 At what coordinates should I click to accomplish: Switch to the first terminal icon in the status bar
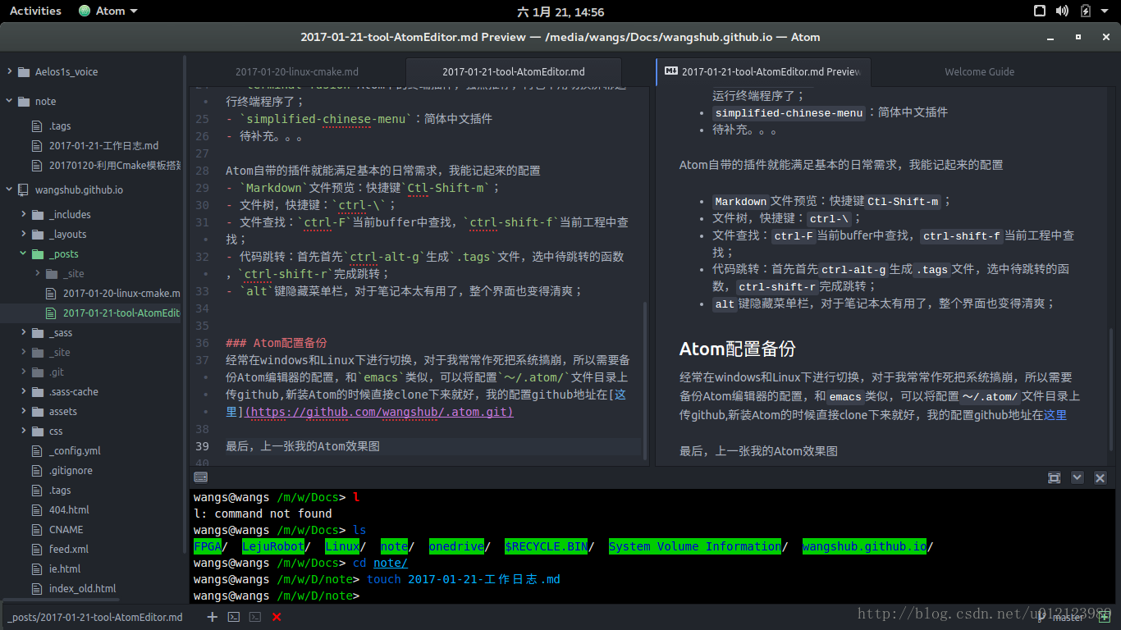click(x=234, y=617)
